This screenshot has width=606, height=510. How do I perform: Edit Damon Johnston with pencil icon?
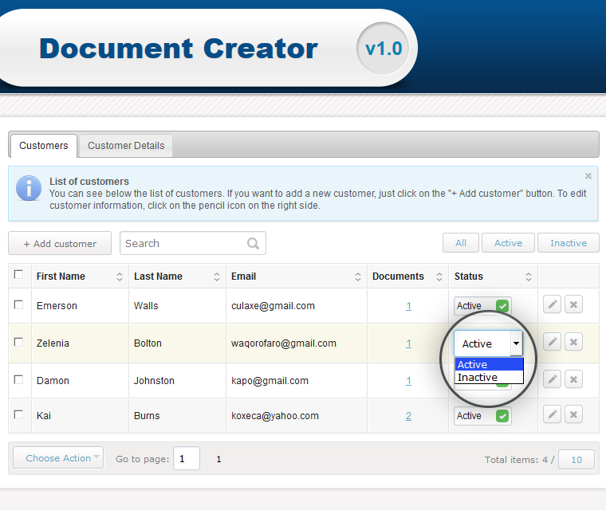click(x=552, y=379)
